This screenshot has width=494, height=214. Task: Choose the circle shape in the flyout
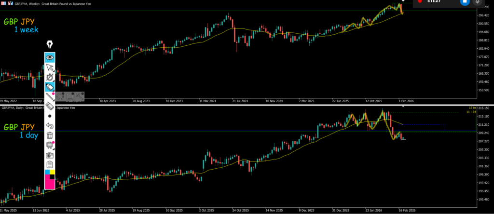(61, 96)
